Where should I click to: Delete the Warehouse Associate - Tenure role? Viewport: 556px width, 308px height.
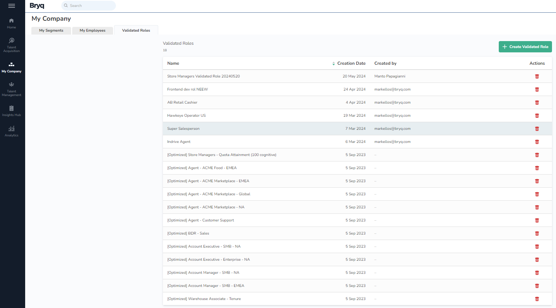coord(537,299)
